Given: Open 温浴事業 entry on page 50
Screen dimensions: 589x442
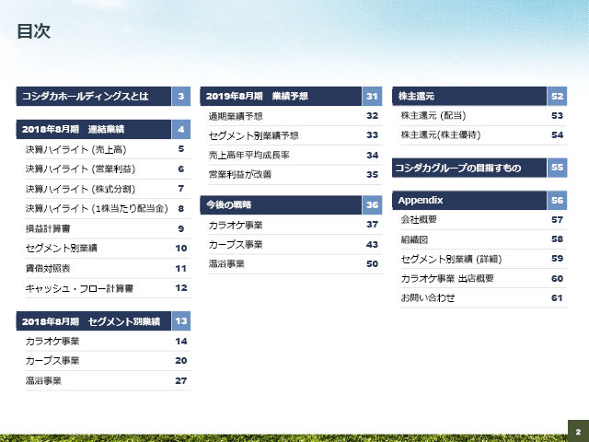Looking at the screenshot, I should 295,264.
